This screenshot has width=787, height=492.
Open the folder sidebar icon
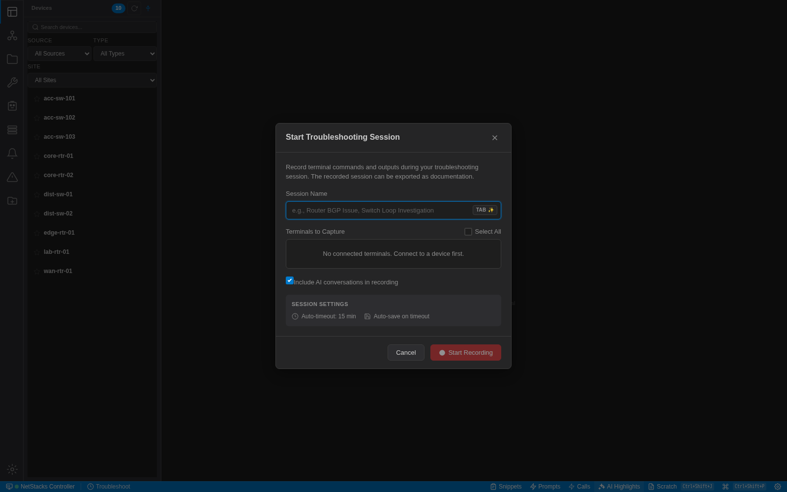coord(12,59)
